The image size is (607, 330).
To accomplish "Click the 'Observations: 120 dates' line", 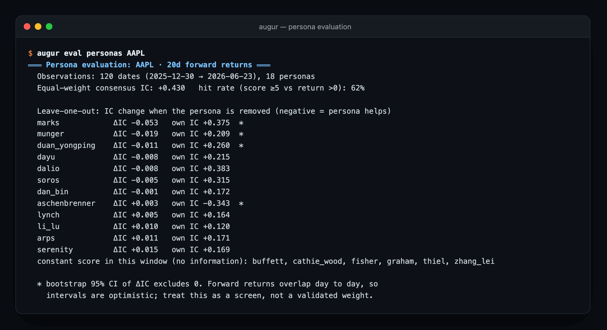I will pos(176,77).
